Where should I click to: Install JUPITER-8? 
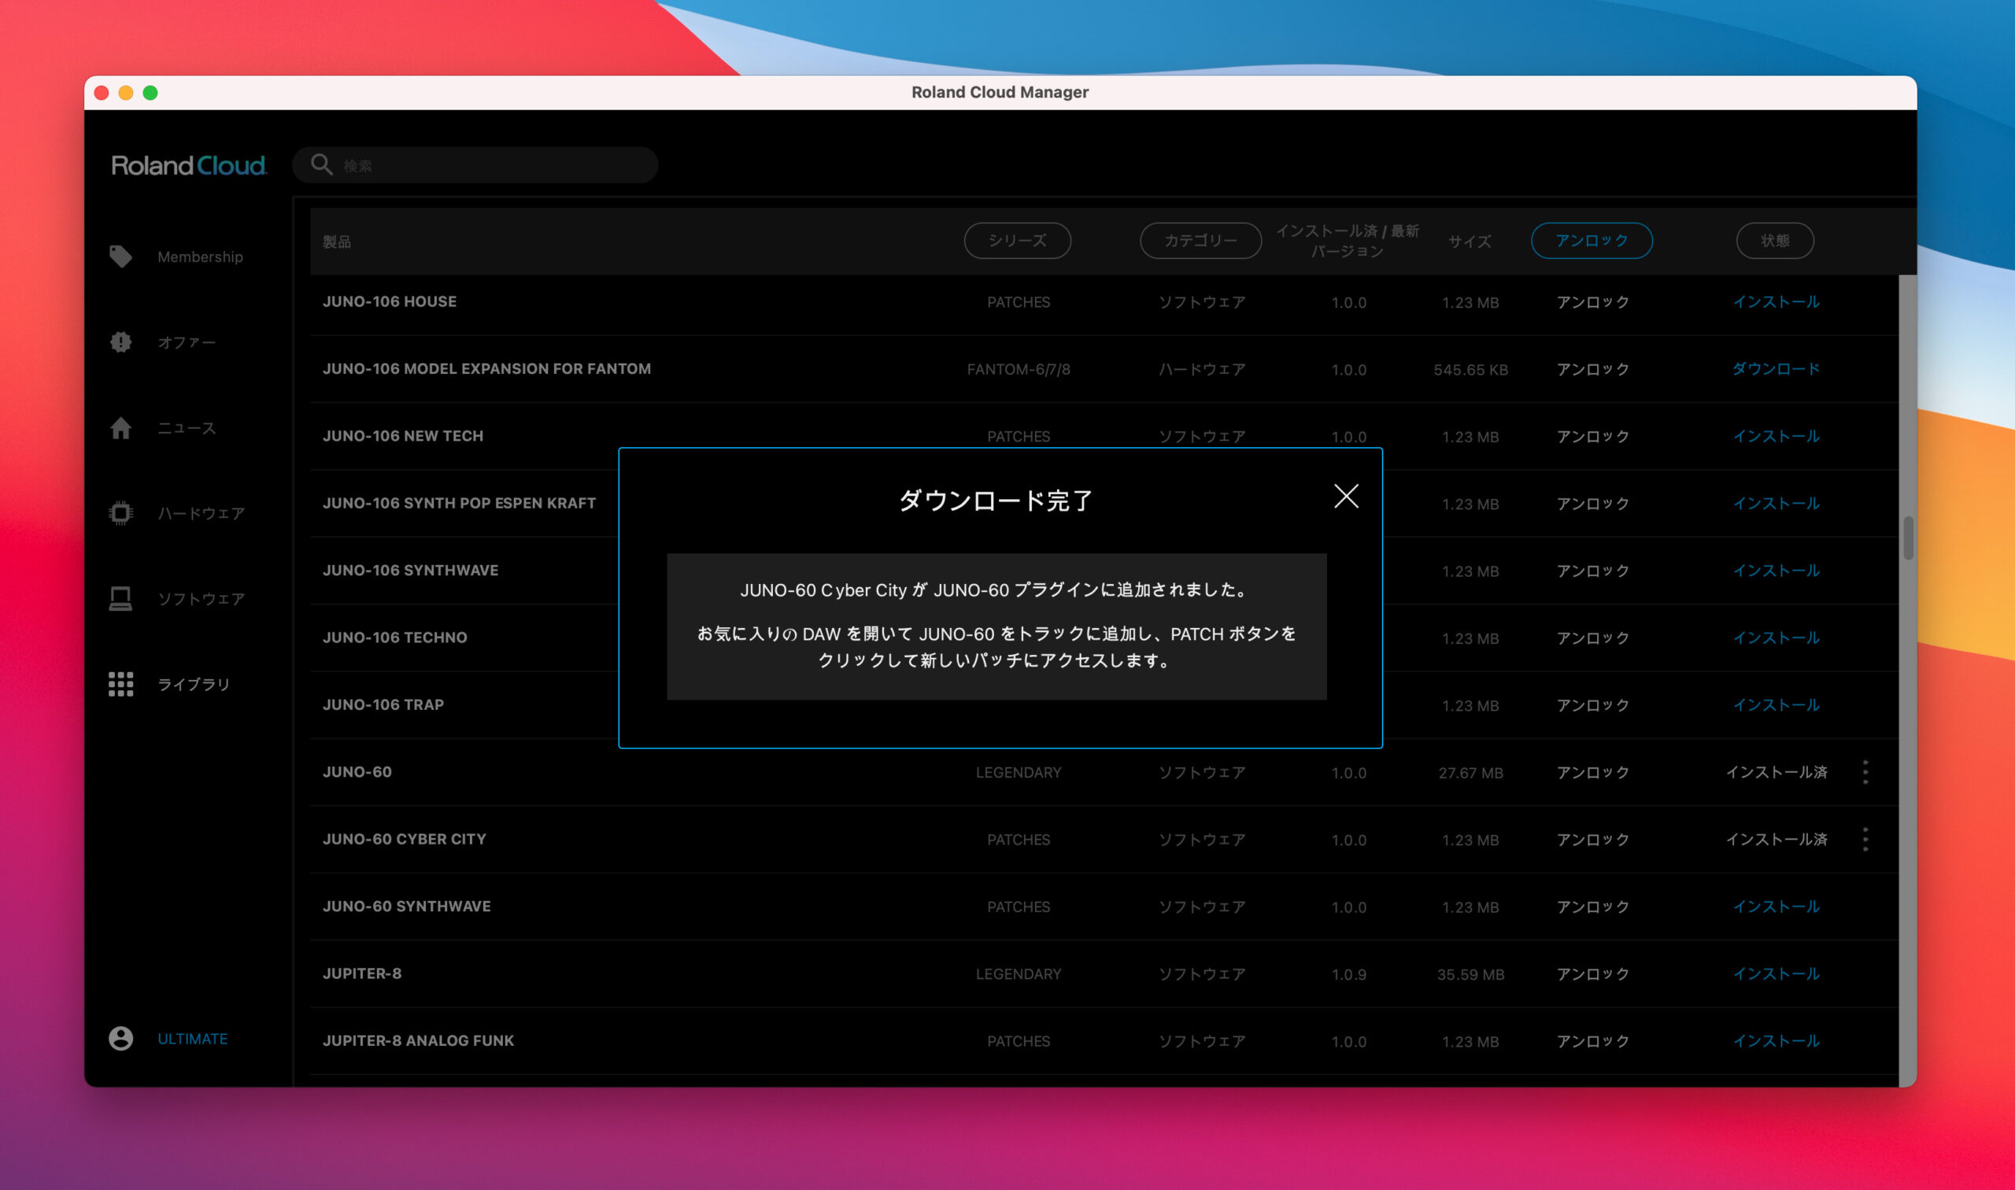coord(1776,974)
